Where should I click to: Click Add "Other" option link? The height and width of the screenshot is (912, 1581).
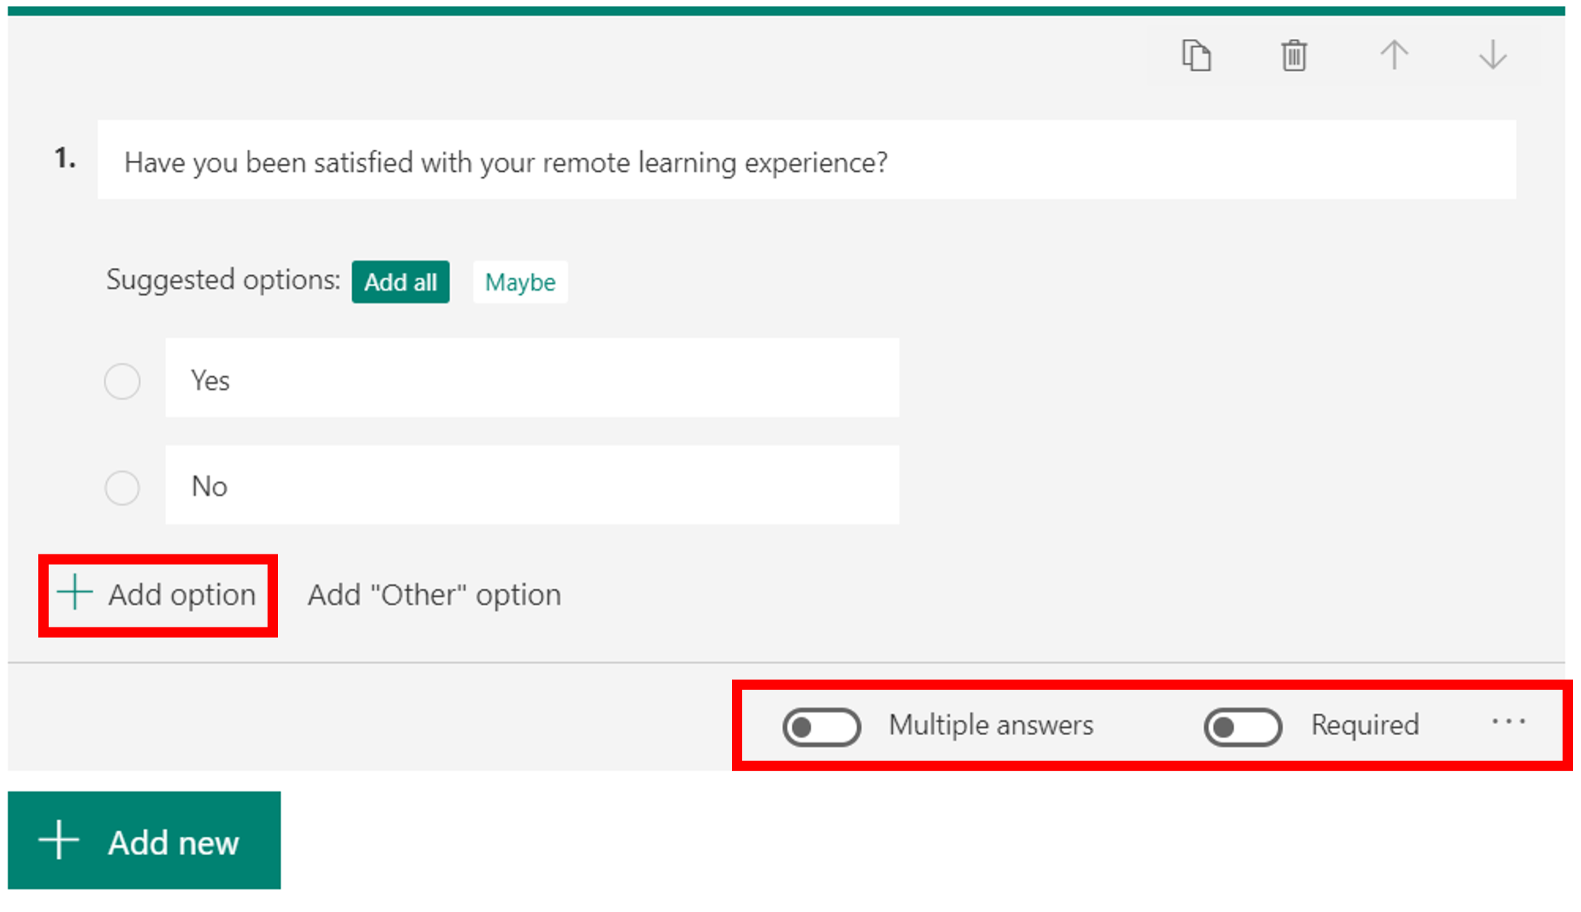pyautogui.click(x=434, y=595)
